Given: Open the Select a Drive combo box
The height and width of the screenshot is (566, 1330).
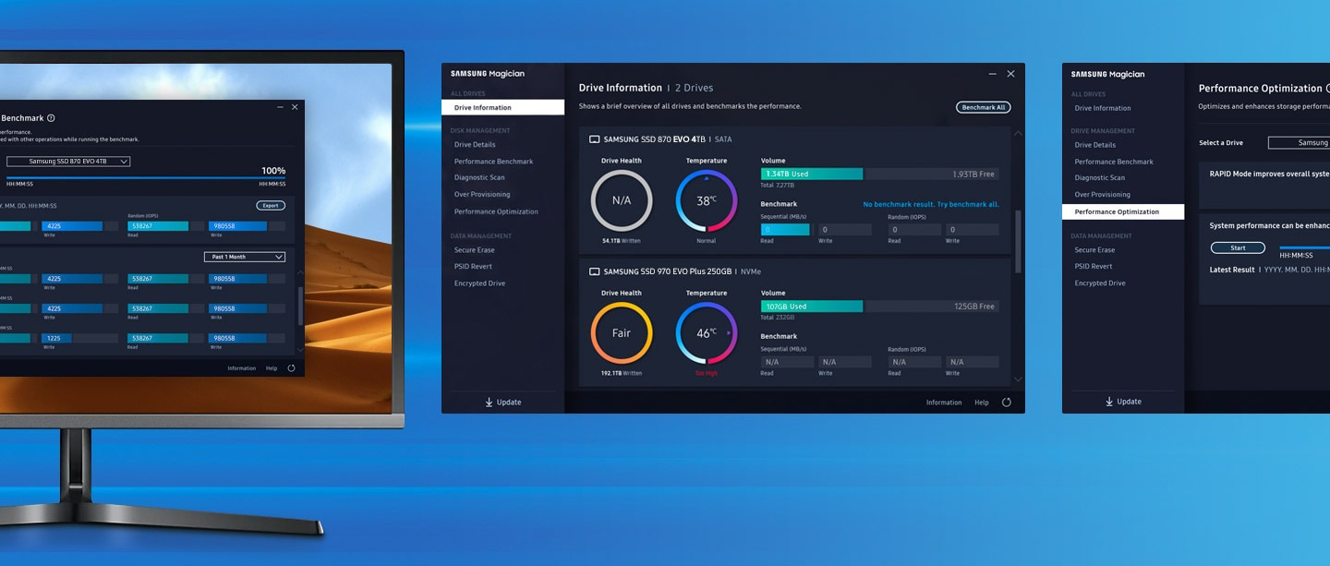Looking at the screenshot, I should 1300,143.
